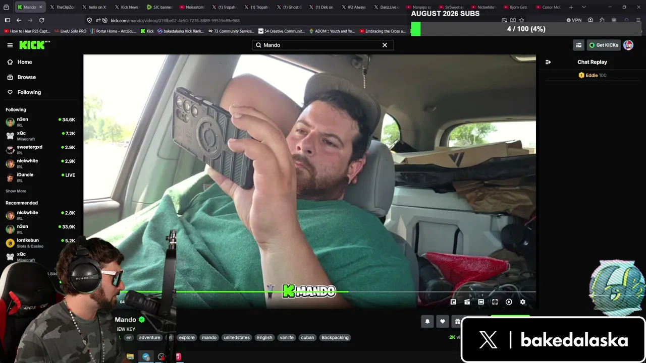Toggle theater mode on the video
646x363 pixels.
pos(481,302)
